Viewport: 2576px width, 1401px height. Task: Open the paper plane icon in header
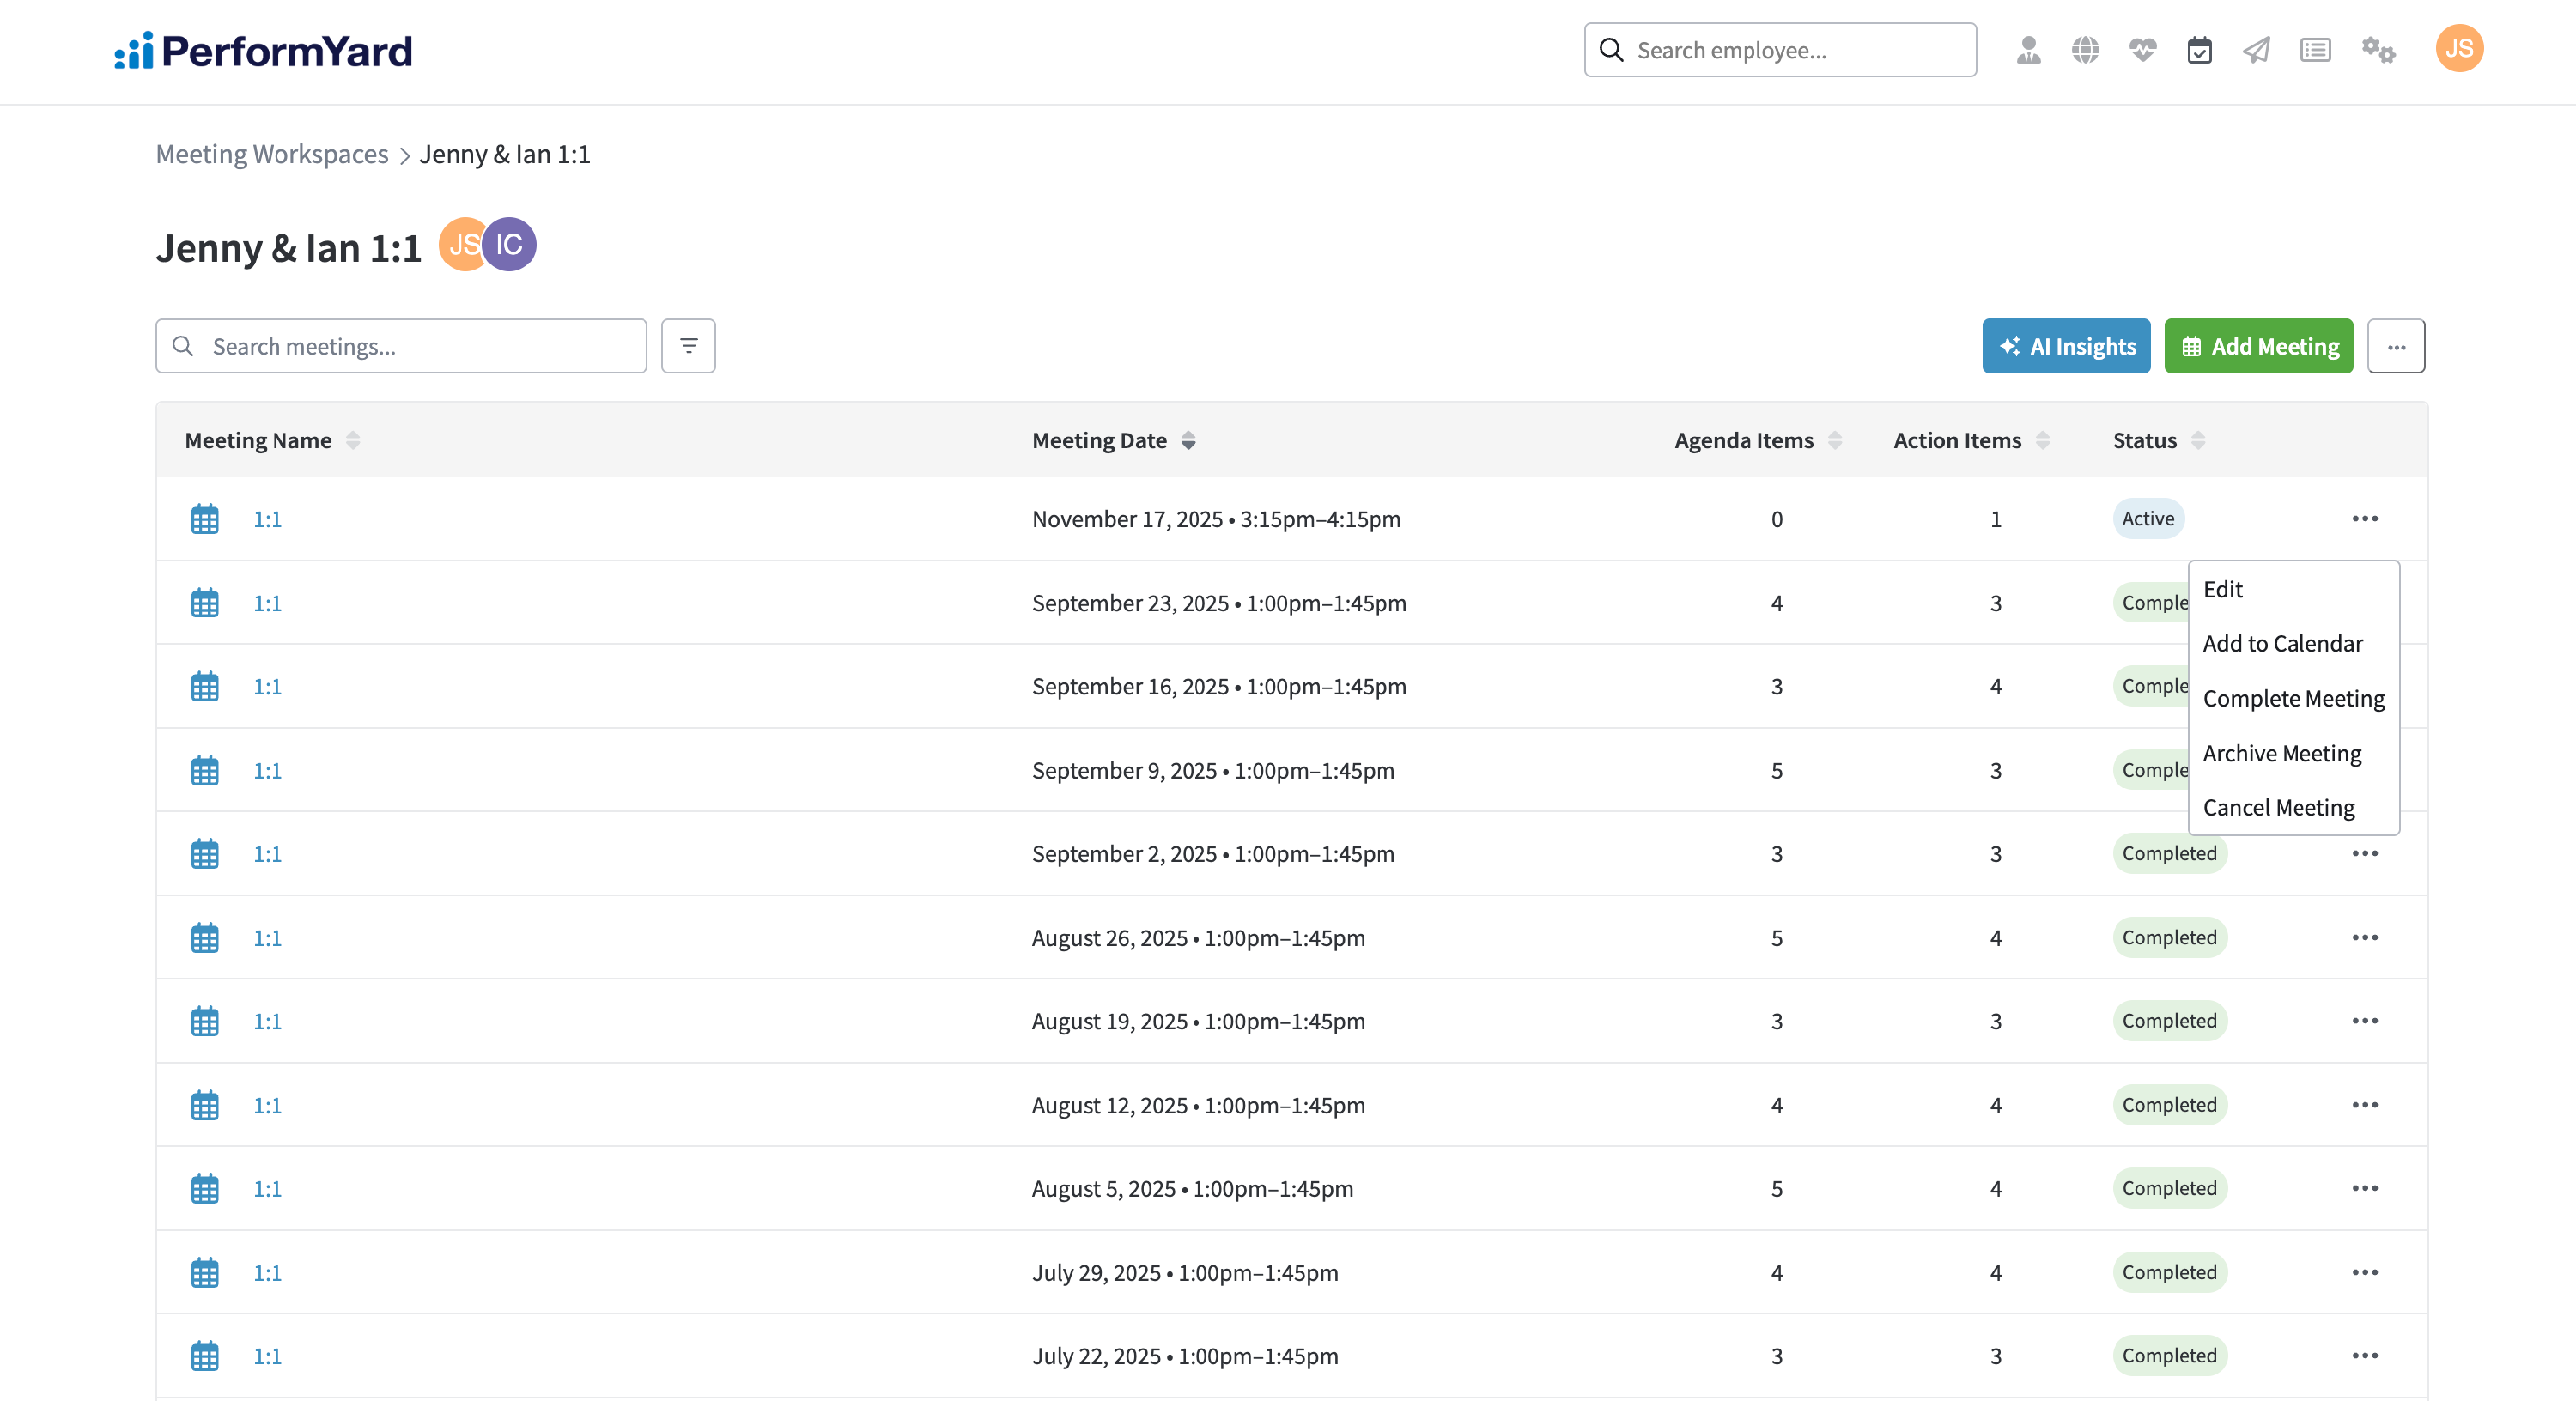(2256, 50)
